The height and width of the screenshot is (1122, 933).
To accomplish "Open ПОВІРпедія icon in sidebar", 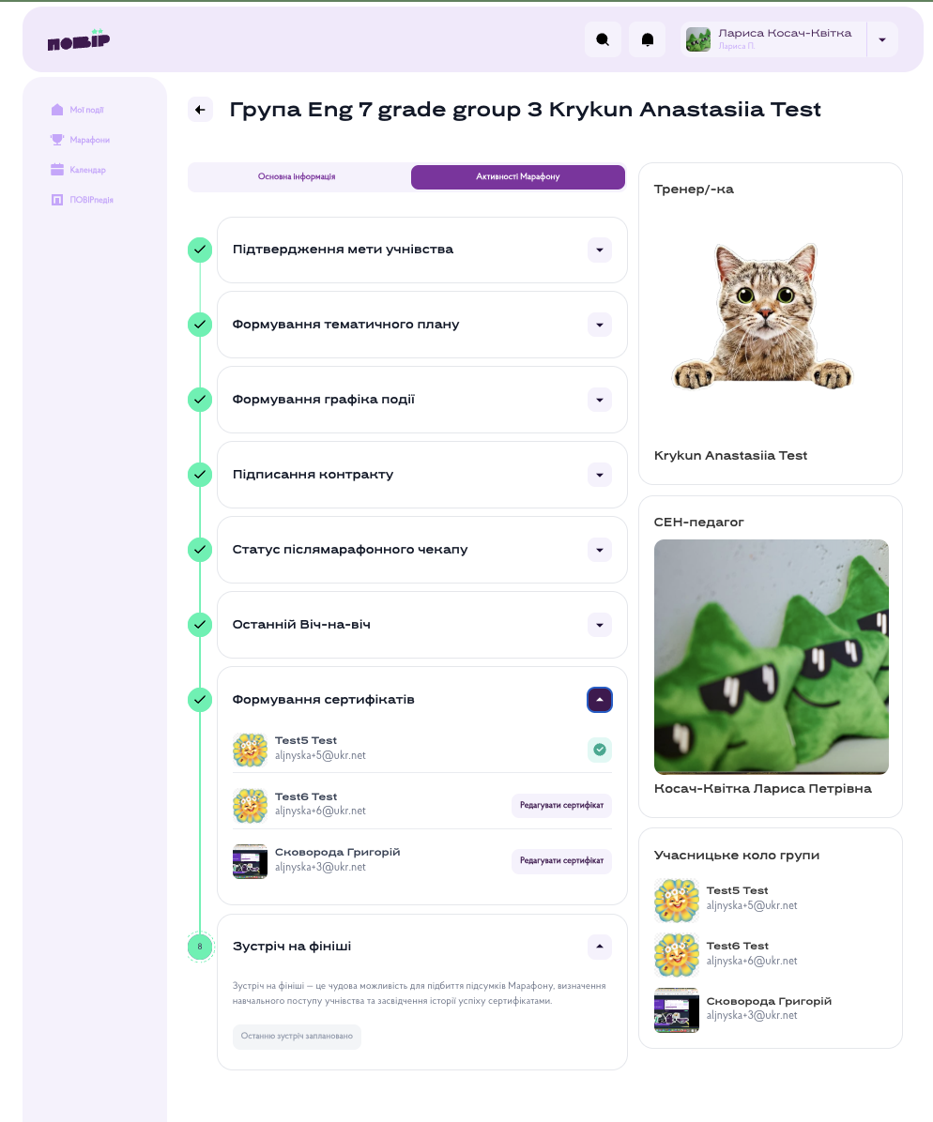I will [57, 200].
